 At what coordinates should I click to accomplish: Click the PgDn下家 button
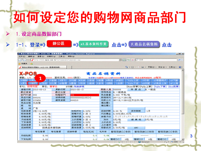click(133, 83)
